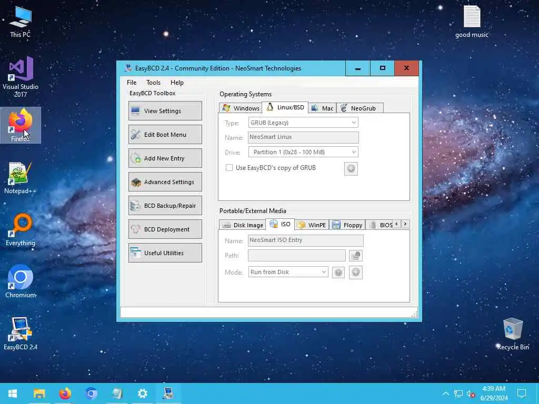Open the View Settings toolbox button

(165, 110)
